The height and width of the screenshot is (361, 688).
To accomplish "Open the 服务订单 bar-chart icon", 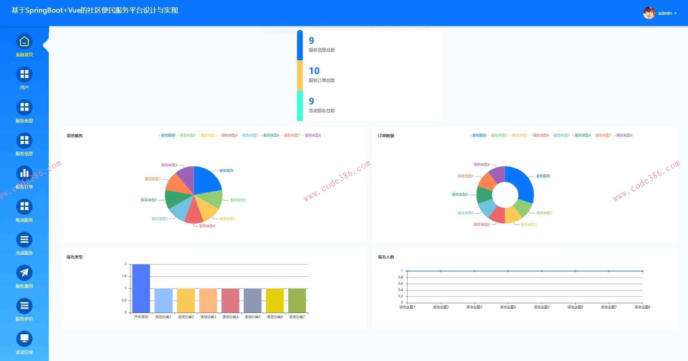I will [24, 173].
